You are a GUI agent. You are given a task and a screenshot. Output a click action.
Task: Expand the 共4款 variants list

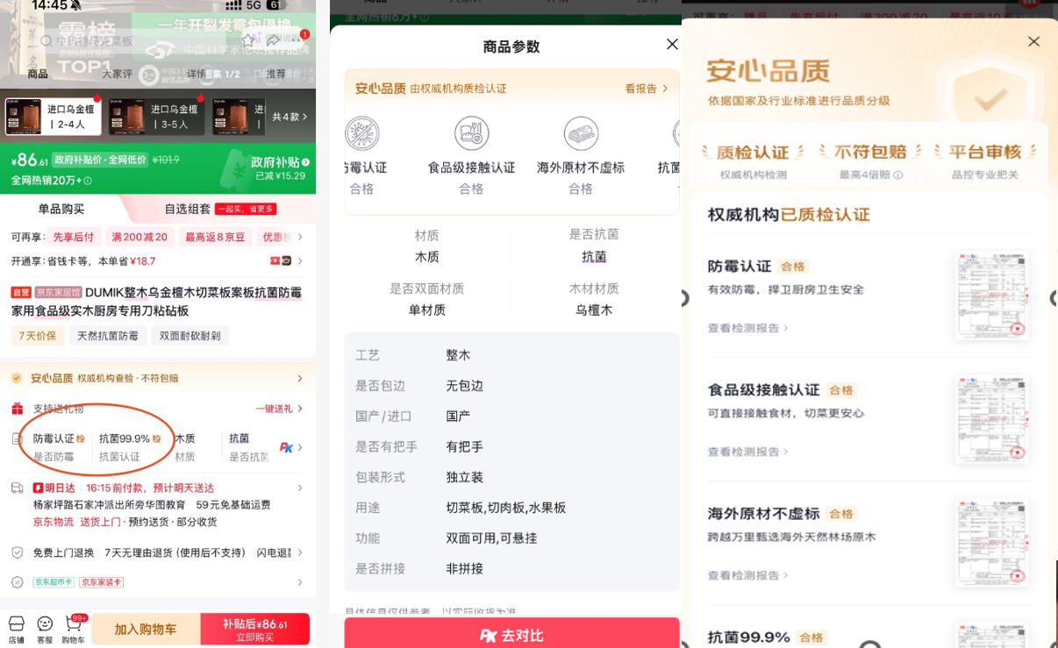(x=290, y=117)
